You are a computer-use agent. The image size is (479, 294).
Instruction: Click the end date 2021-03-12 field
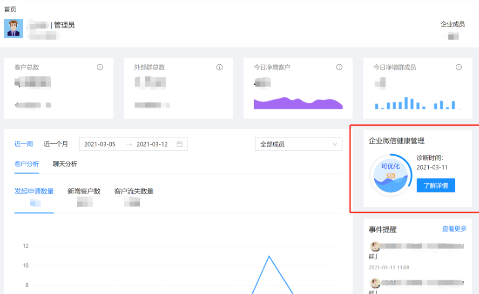click(x=152, y=144)
